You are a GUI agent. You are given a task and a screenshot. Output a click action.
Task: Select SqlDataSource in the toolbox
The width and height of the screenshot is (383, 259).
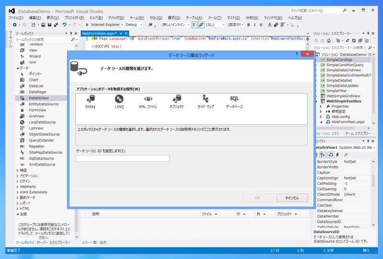click(41, 158)
